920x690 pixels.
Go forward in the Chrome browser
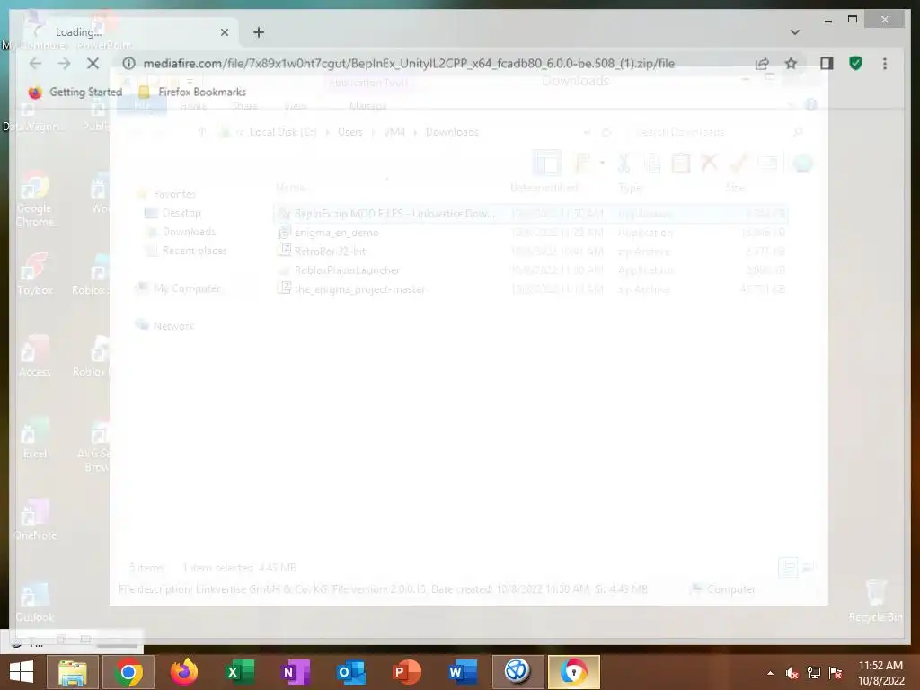coord(64,64)
